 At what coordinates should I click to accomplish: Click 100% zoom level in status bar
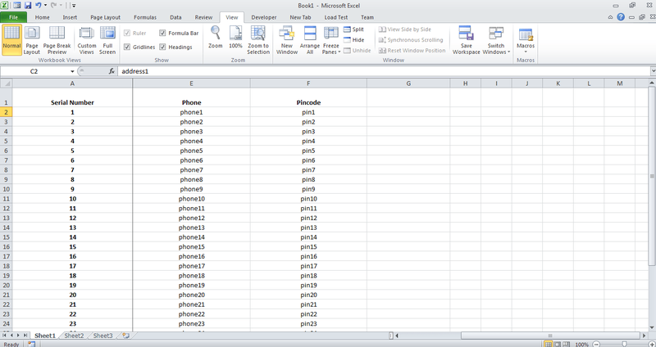tap(582, 345)
